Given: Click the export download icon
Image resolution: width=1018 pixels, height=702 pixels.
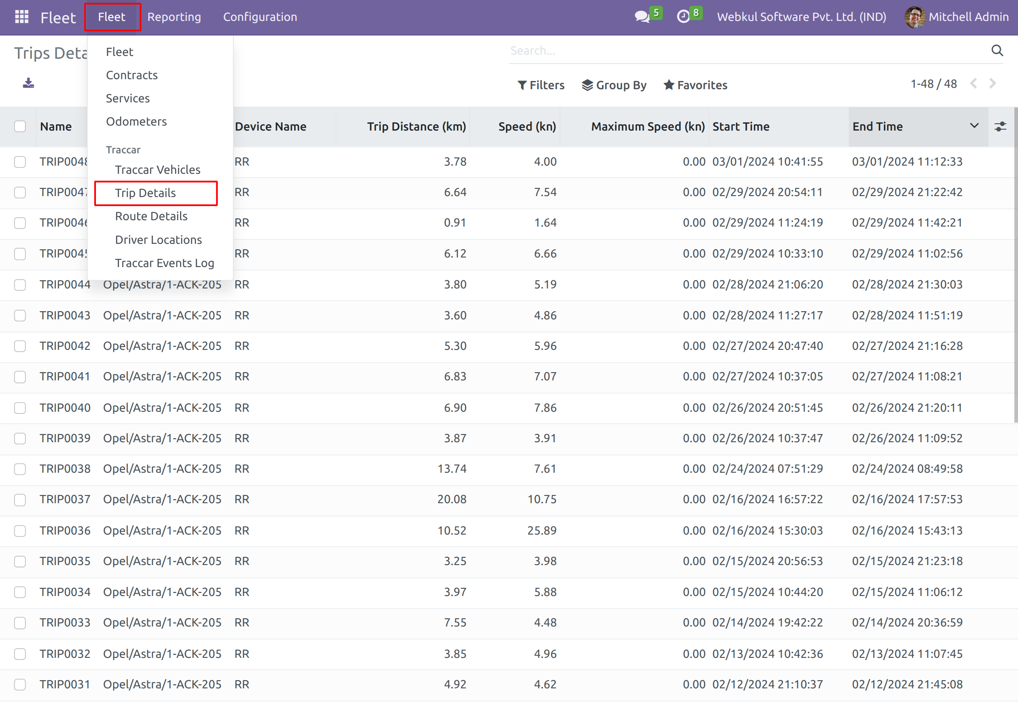Looking at the screenshot, I should coord(28,83).
